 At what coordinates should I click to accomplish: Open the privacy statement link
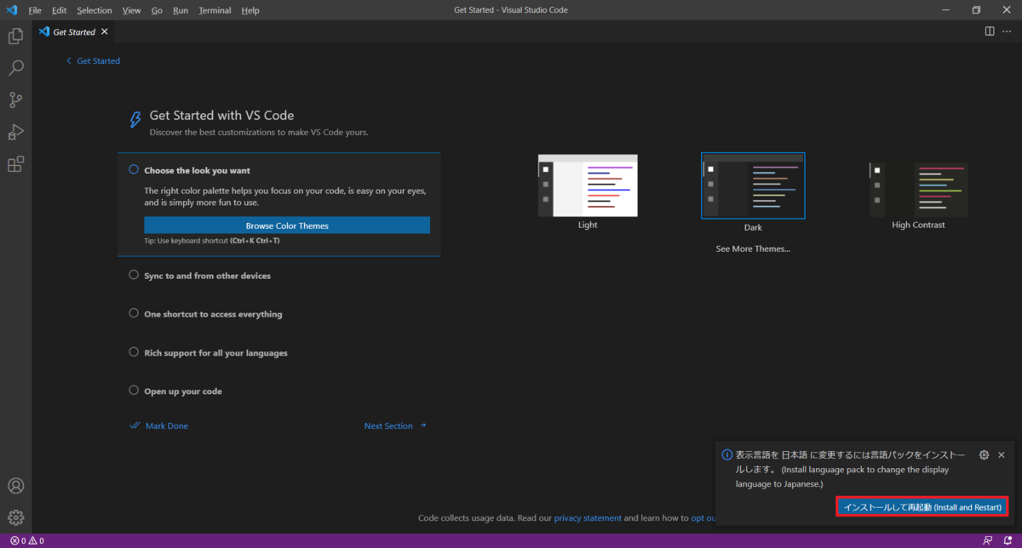(x=588, y=517)
